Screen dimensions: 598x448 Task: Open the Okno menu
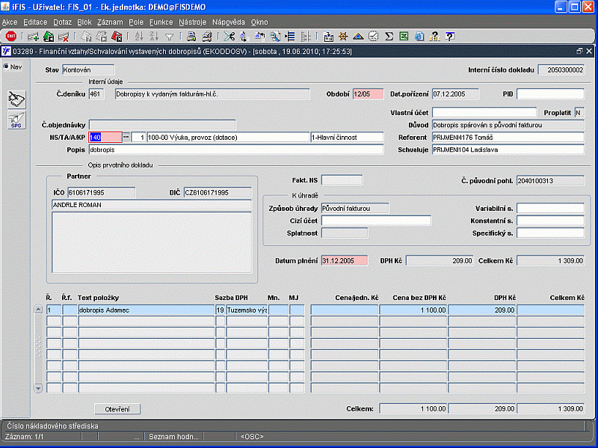(x=259, y=22)
